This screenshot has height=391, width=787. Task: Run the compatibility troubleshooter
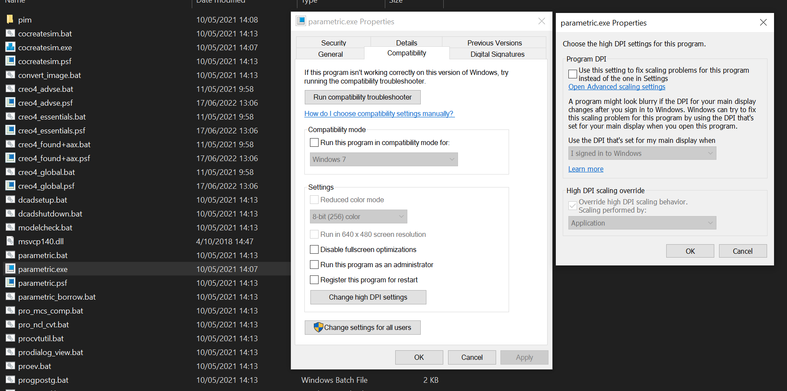[x=362, y=97]
